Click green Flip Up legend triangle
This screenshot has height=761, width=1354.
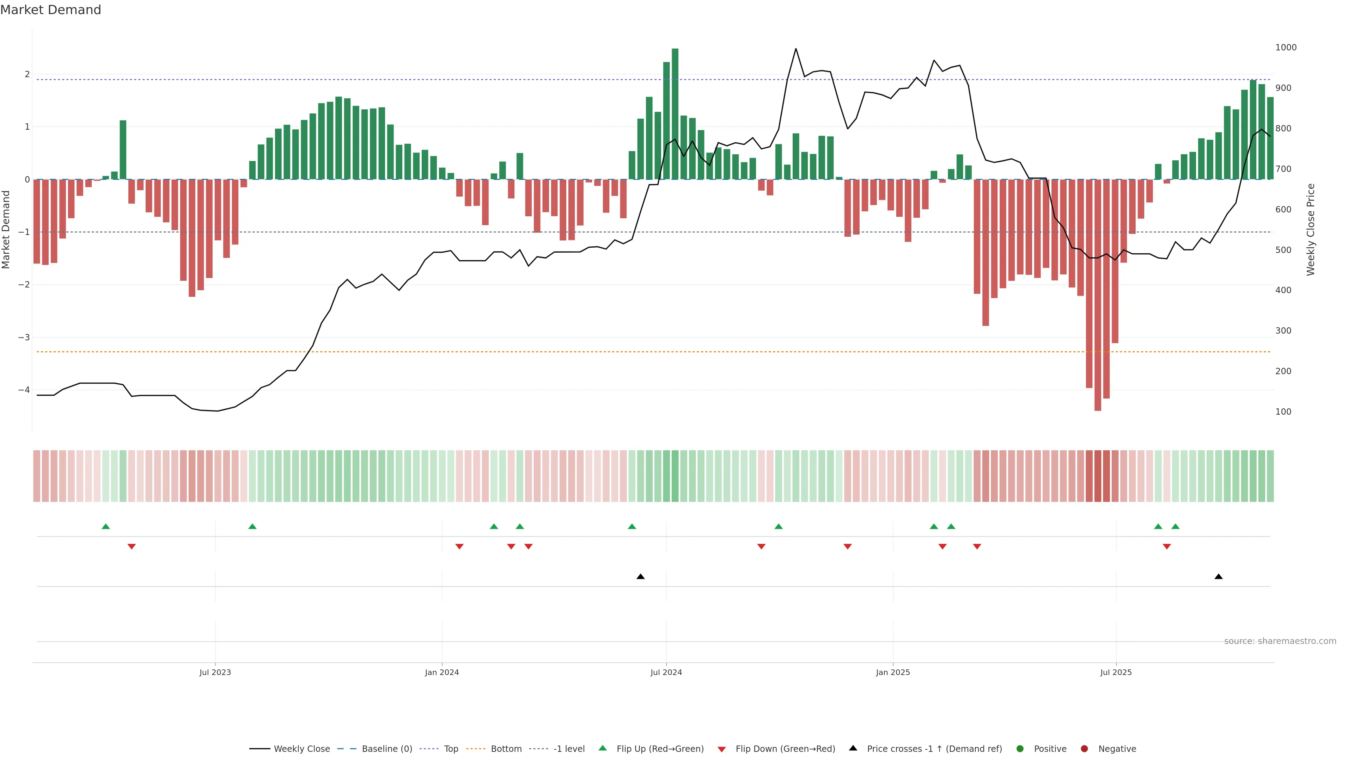click(603, 748)
